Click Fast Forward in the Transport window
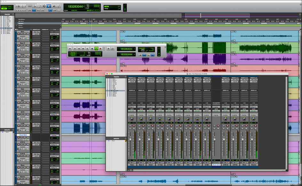The height and width of the screenshot is (186, 302). click(x=83, y=49)
